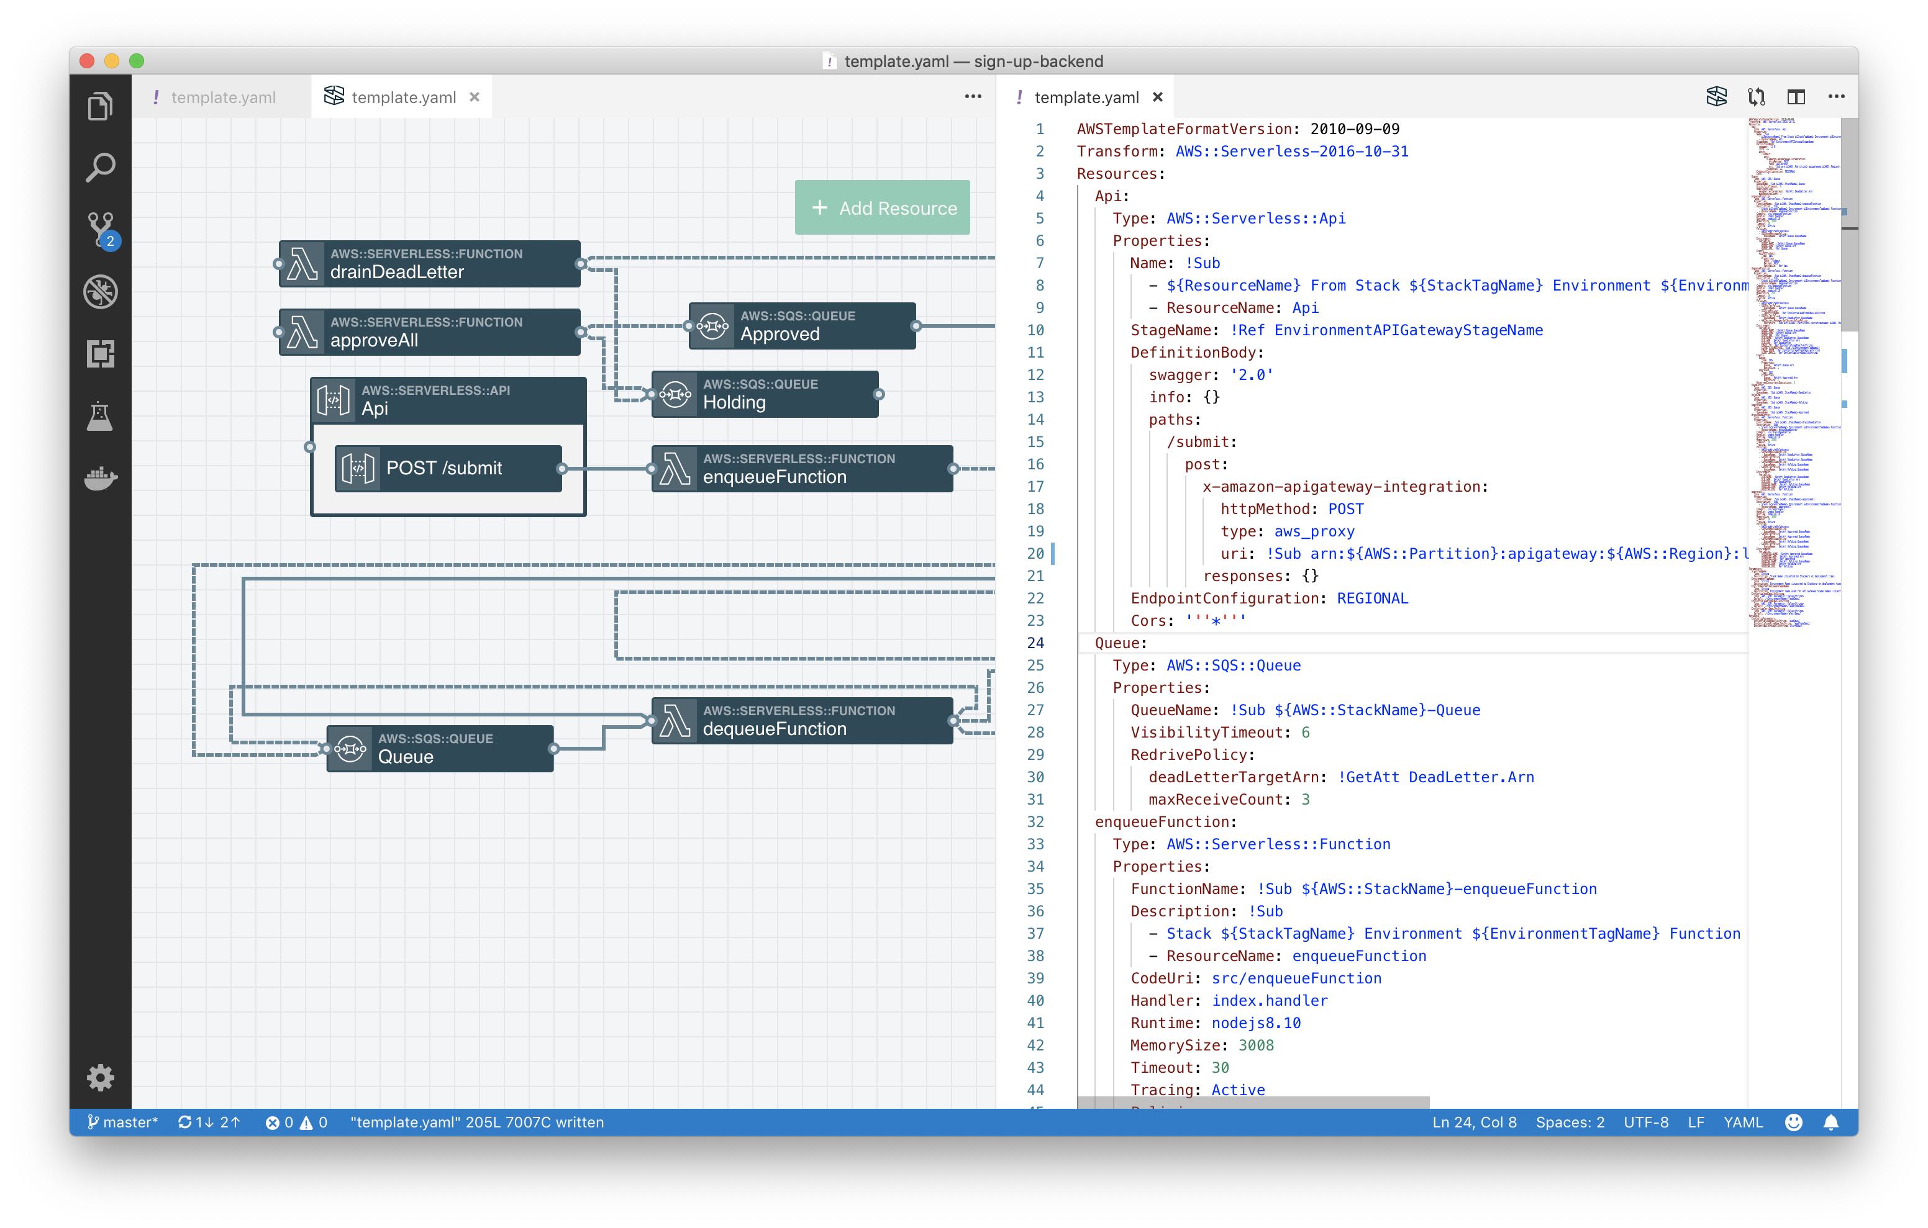Image resolution: width=1928 pixels, height=1228 pixels.
Task: Click 'Transform: AWS::Serverless-2016-10-31' line
Action: [x=1243, y=151]
